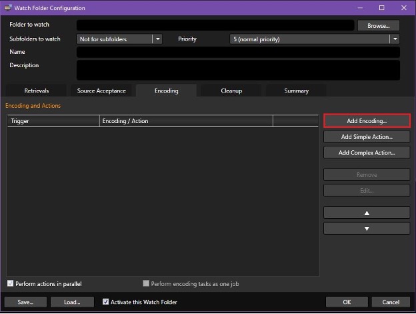Open the Summary tab
Screen dimensions: 416x314
[x=297, y=91]
